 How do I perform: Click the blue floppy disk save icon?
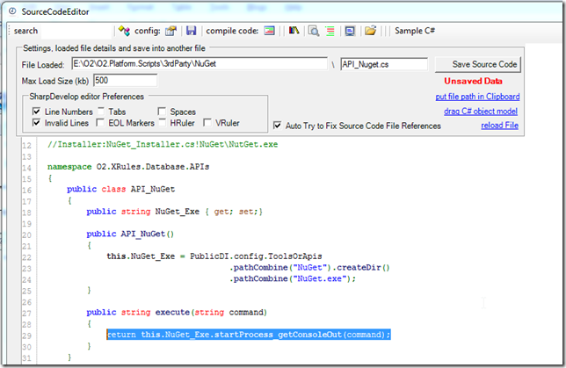coord(191,31)
